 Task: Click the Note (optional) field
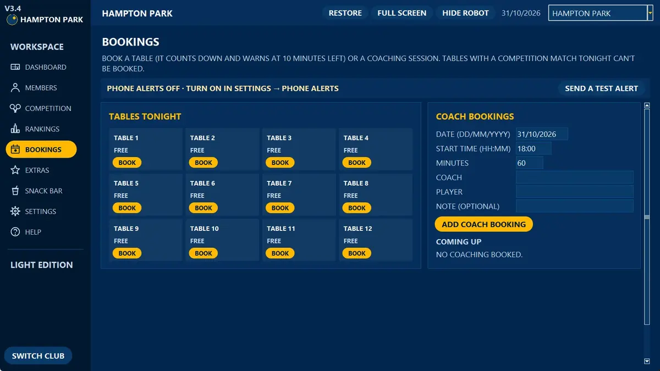click(x=575, y=206)
